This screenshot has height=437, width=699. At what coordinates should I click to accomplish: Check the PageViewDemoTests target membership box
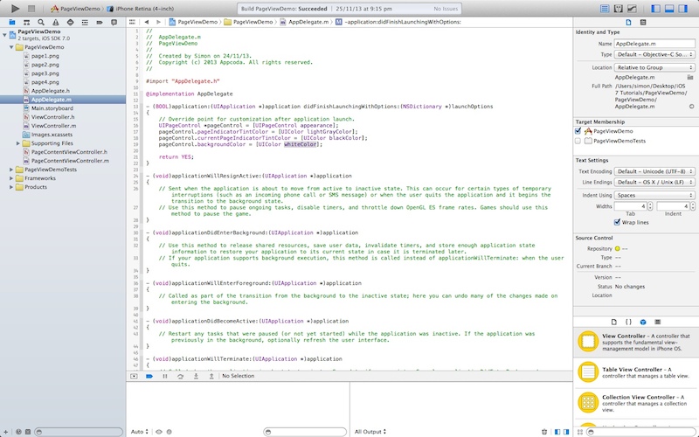click(578, 140)
